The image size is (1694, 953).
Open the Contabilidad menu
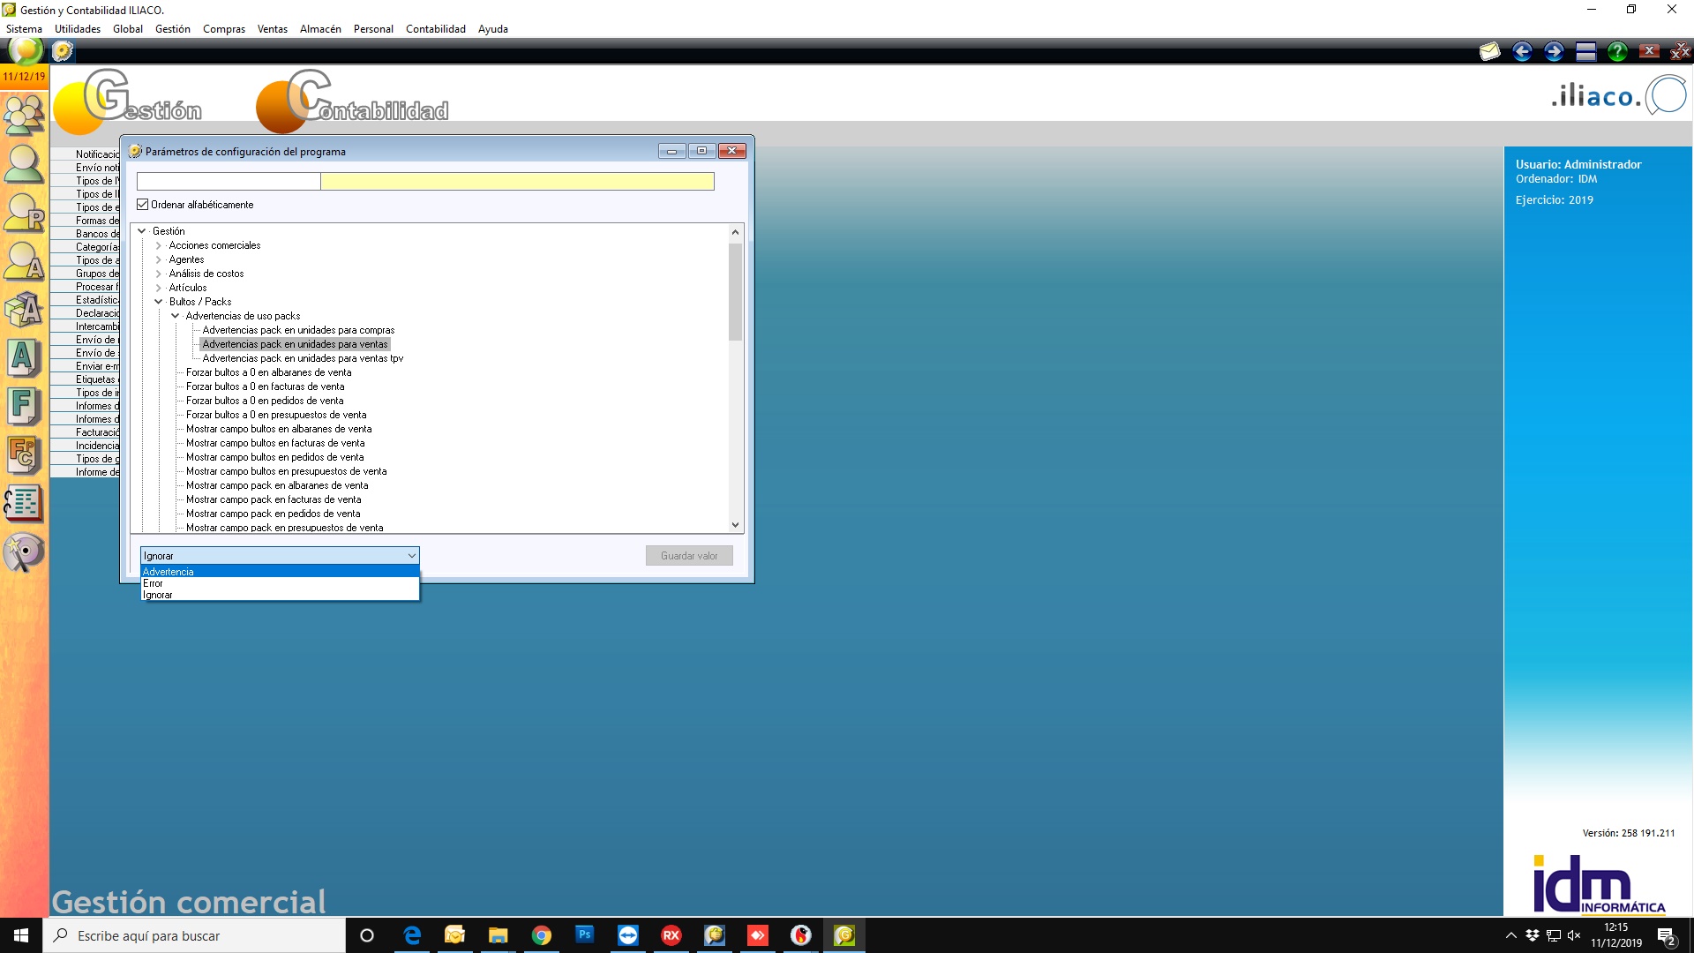436,29
